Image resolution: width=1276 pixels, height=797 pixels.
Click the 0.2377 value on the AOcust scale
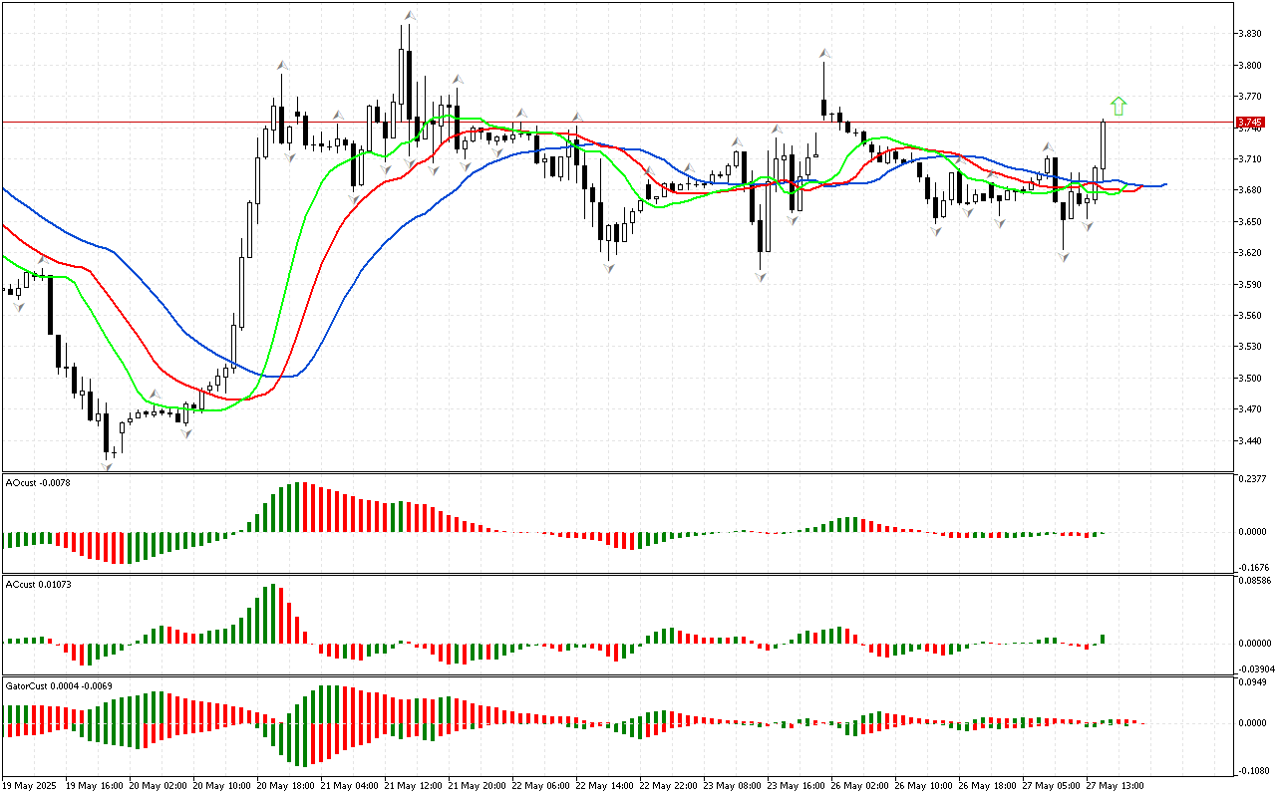pos(1252,479)
